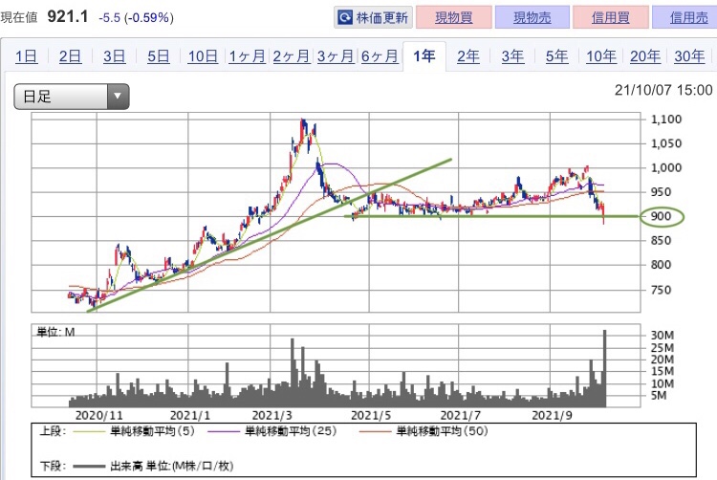The image size is (717, 480).
Task: Switch to the 10年 chart period tab
Action: point(601,56)
